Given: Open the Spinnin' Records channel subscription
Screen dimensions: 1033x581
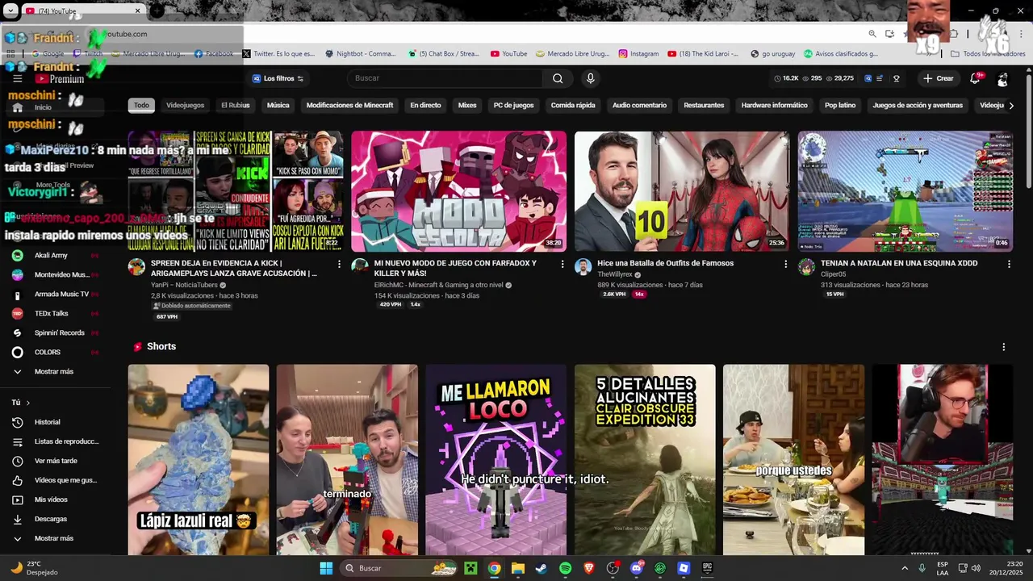Looking at the screenshot, I should pyautogui.click(x=55, y=332).
